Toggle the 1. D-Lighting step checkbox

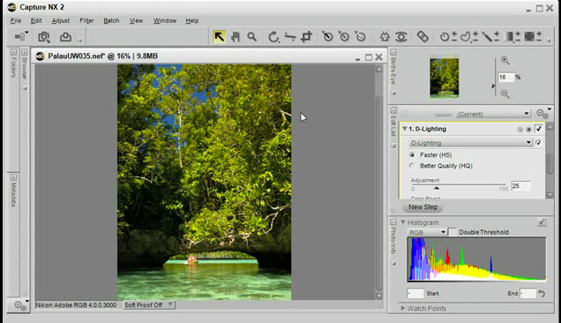click(x=538, y=129)
